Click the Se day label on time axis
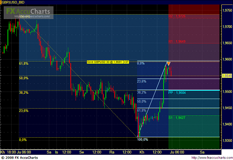 82,152
